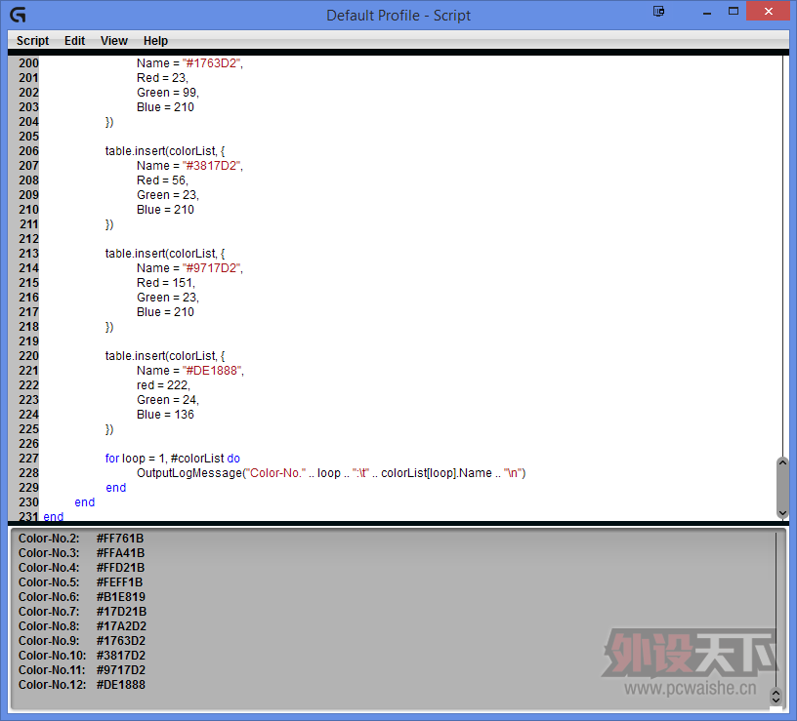Click the "#1763D2" name string in code
The height and width of the screenshot is (721, 797).
coord(212,63)
